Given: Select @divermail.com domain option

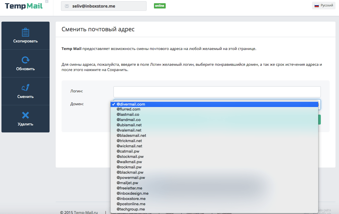Looking at the screenshot, I should pyautogui.click(x=214, y=104).
